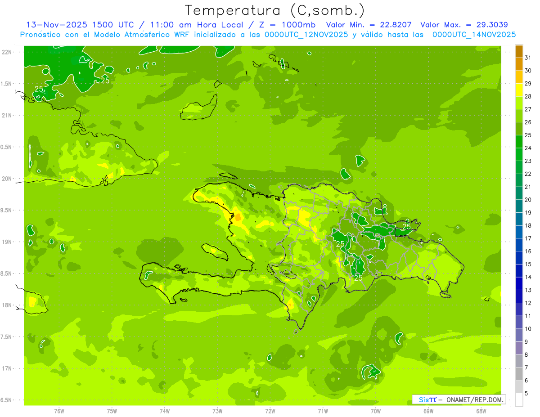
Task: Click the latitude label "20N"
Action: click(7, 179)
